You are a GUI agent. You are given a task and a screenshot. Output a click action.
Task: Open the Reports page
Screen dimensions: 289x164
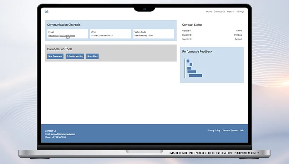point(230,11)
